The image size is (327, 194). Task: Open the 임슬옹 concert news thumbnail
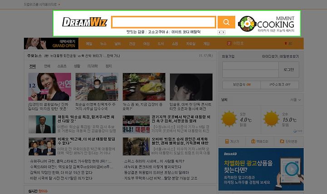[191, 87]
